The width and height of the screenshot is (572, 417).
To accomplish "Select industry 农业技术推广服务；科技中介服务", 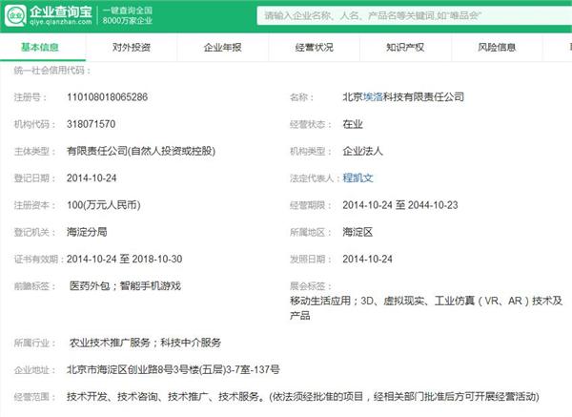I will click(x=145, y=343).
